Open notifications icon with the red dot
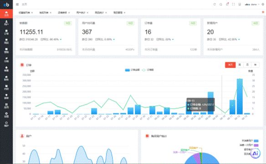The width and height of the screenshot is (266, 164). click(x=227, y=4)
